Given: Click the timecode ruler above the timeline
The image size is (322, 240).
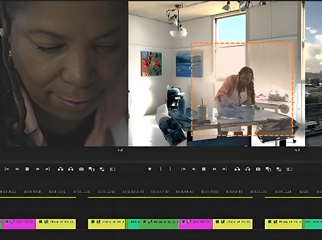Looking at the screenshot, I should point(161,191).
